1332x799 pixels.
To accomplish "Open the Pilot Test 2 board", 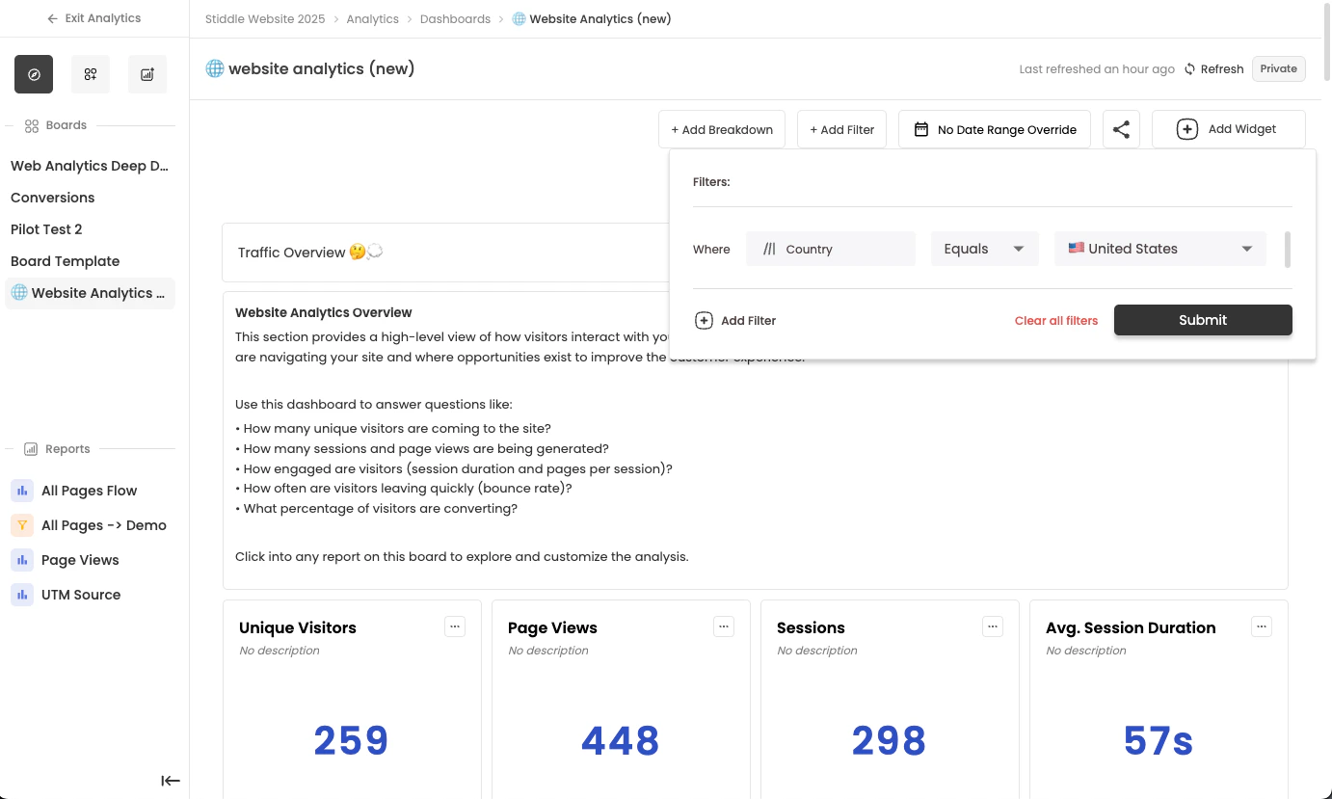I will [46, 229].
